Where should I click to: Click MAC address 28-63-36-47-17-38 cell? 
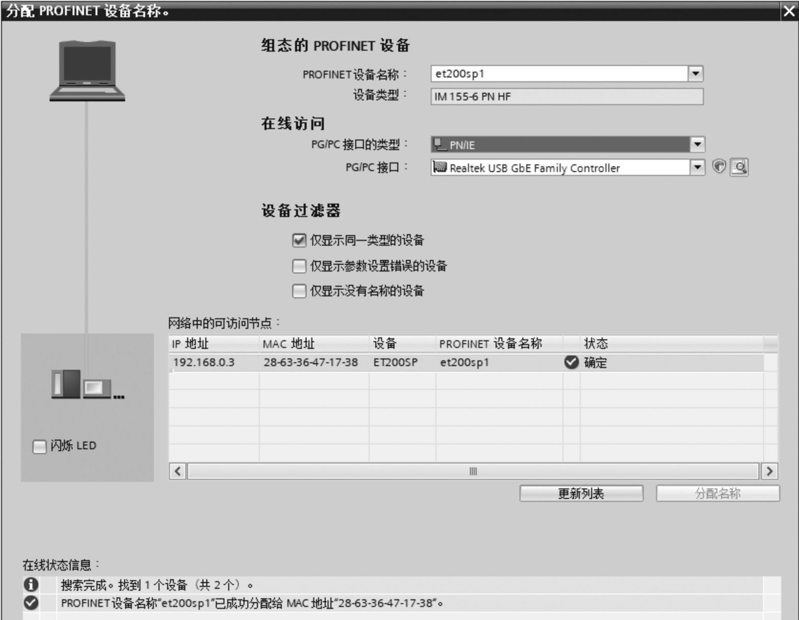coord(314,362)
